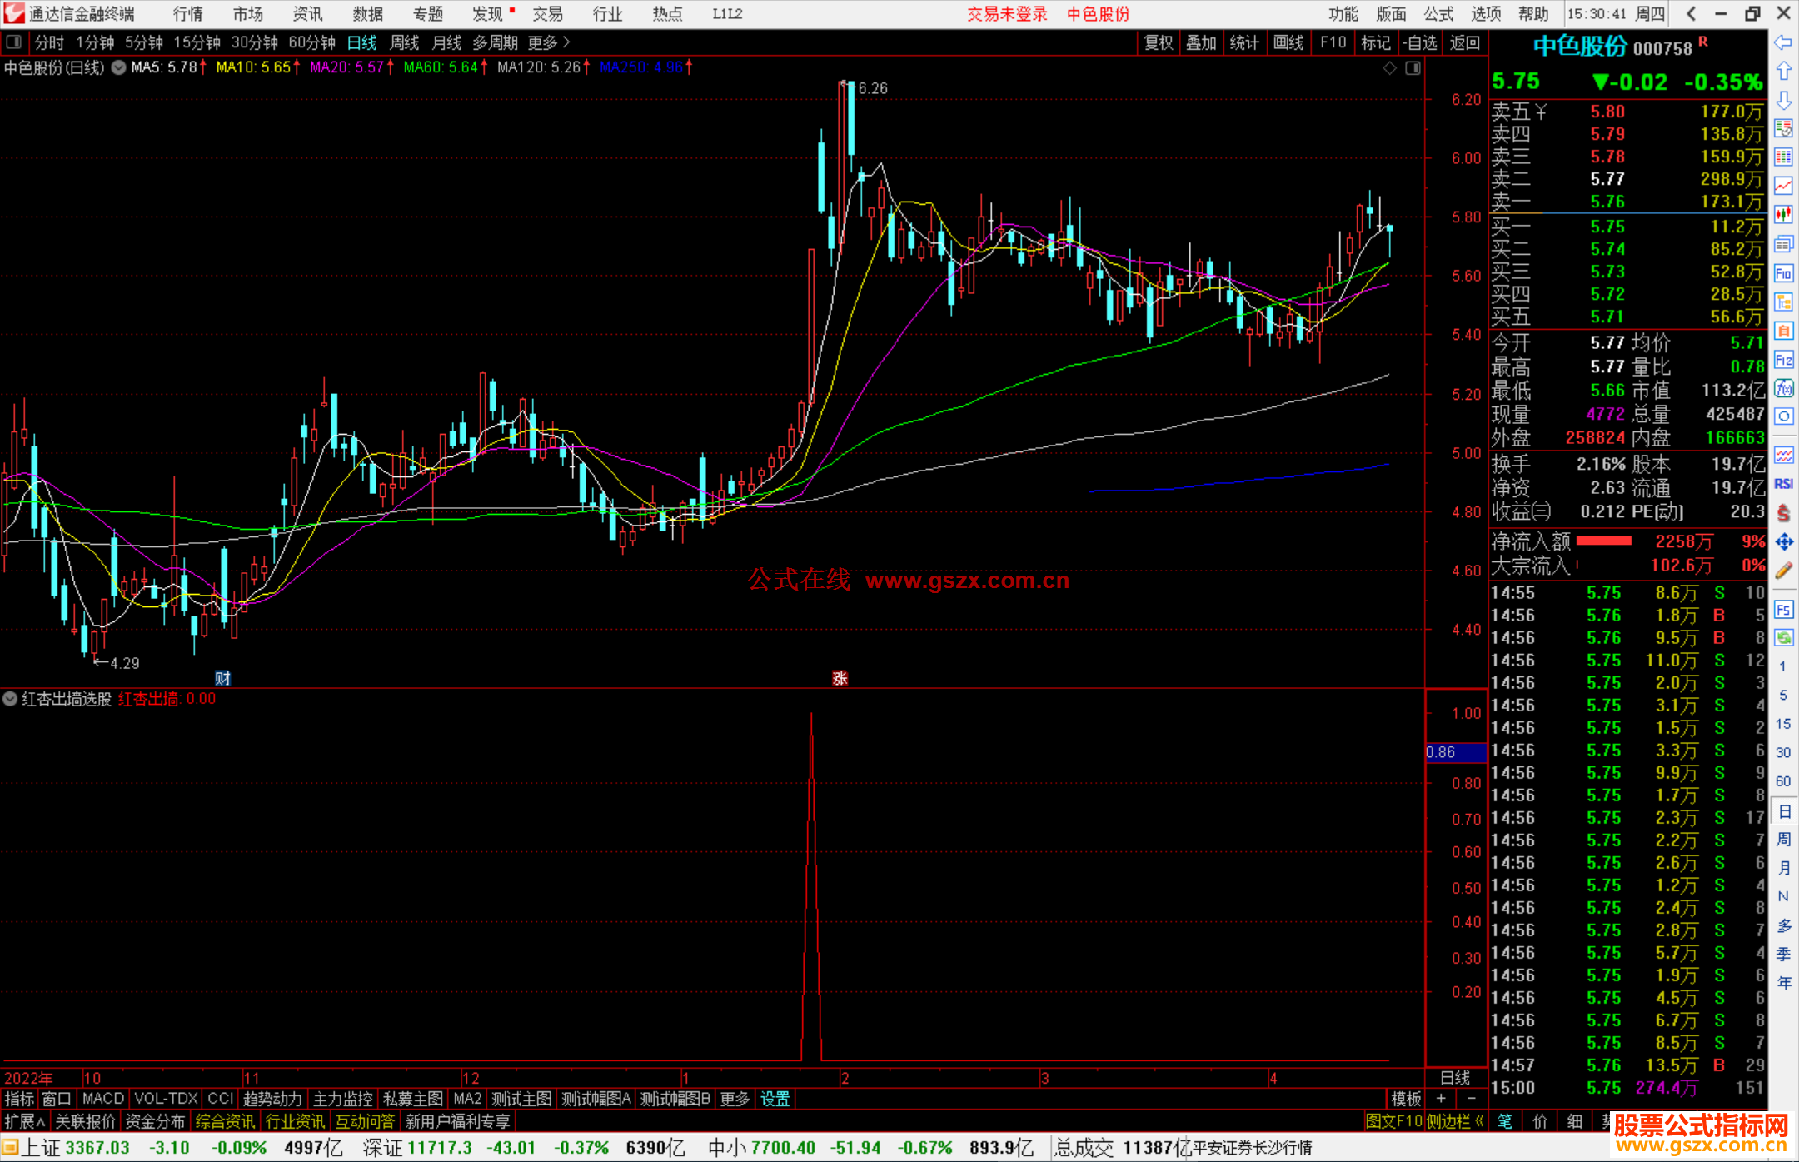Toggle the 中色股份(日线) main chart indicator circle

point(119,68)
